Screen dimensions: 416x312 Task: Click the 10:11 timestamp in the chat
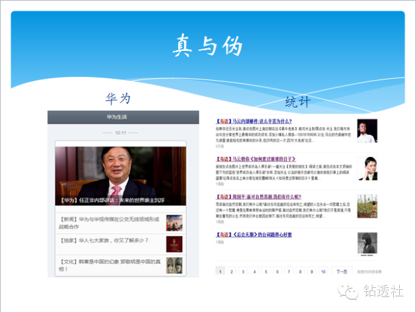click(x=121, y=133)
